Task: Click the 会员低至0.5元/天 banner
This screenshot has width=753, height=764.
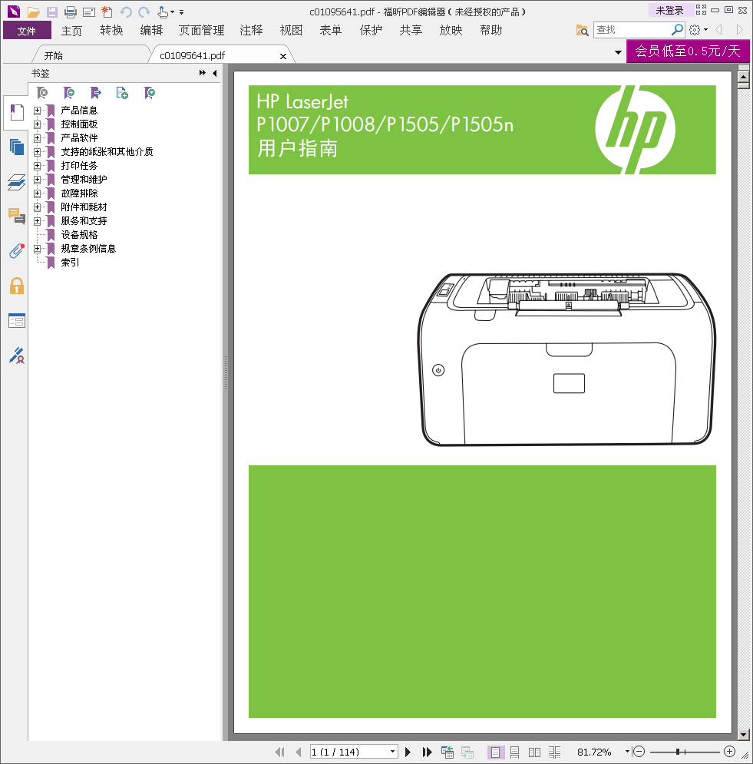Action: point(688,51)
